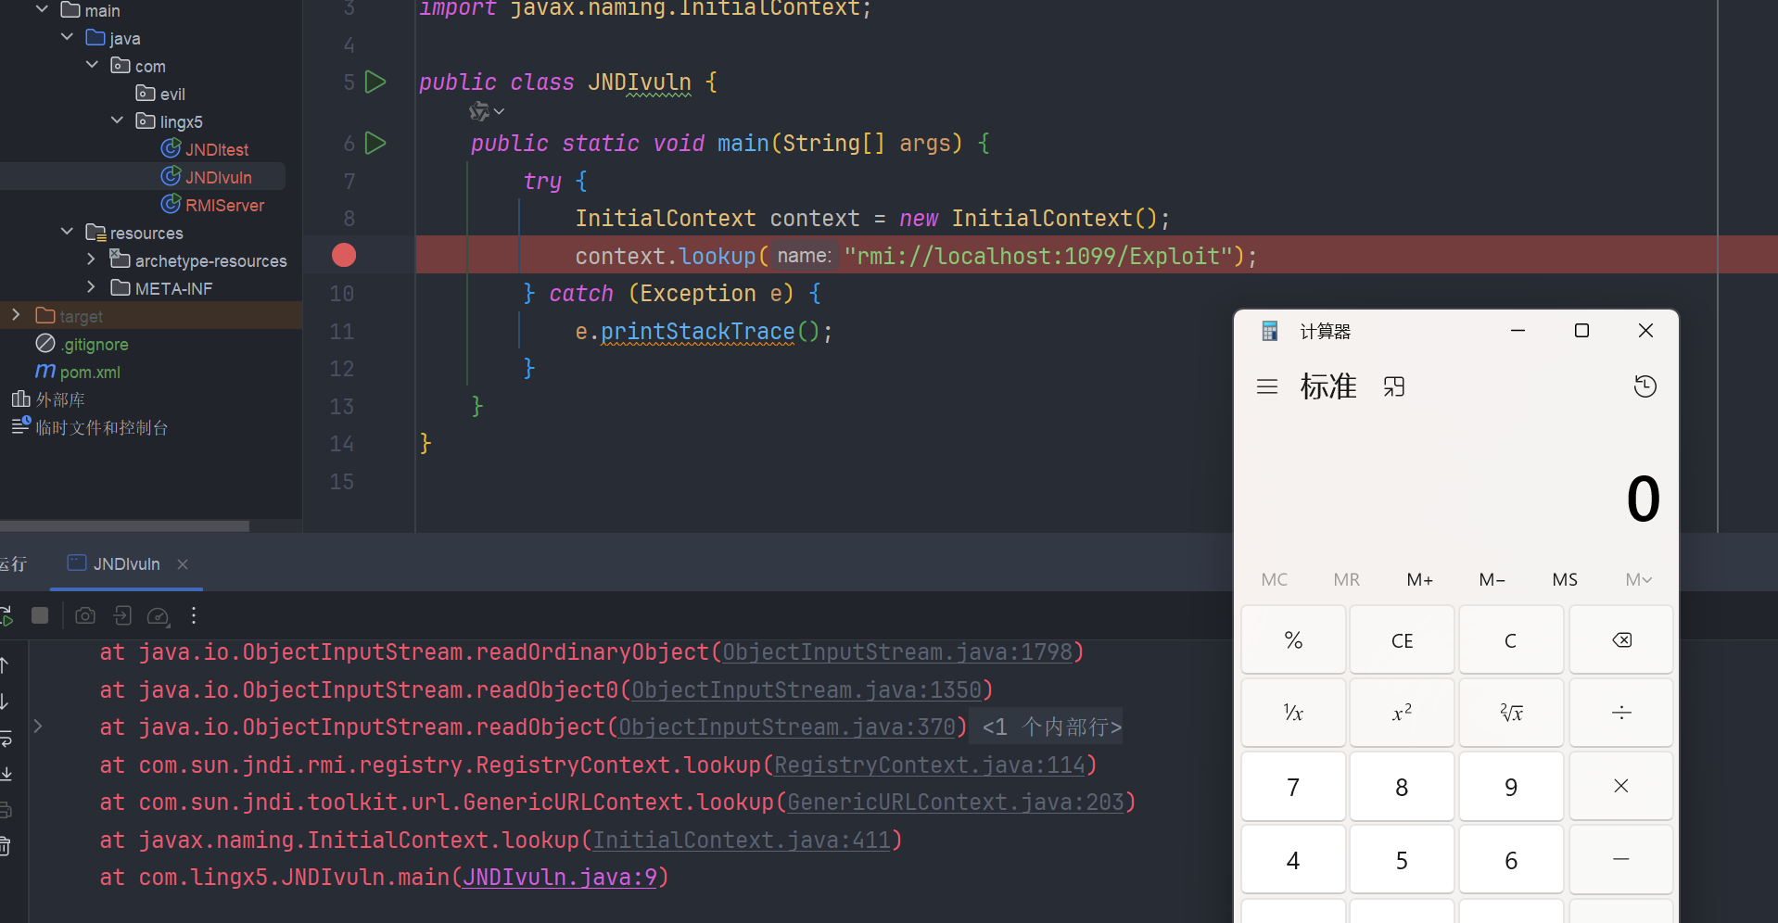Viewport: 1778px width, 923px height.
Task: Collapse the lingx5 package
Action: coord(117,120)
